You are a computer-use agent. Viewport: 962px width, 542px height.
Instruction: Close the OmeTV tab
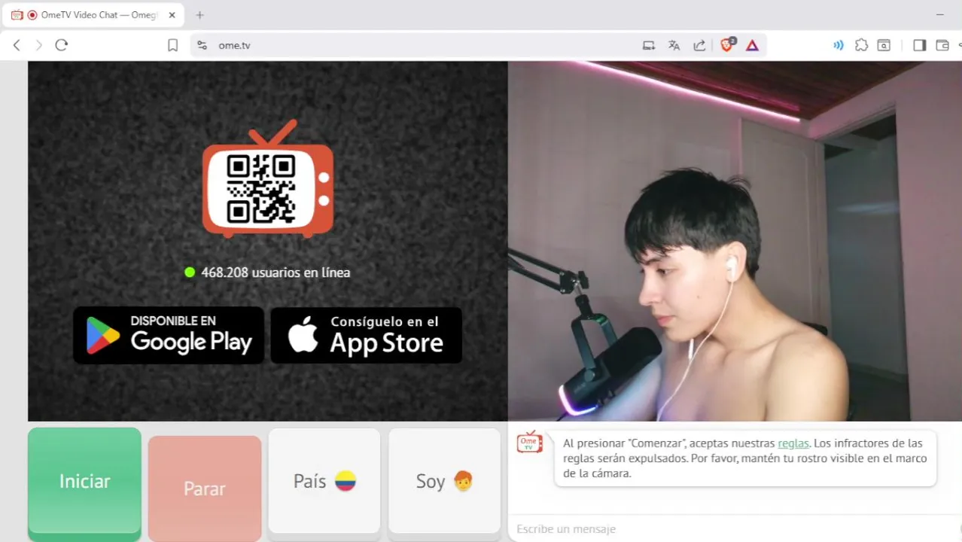tap(172, 15)
